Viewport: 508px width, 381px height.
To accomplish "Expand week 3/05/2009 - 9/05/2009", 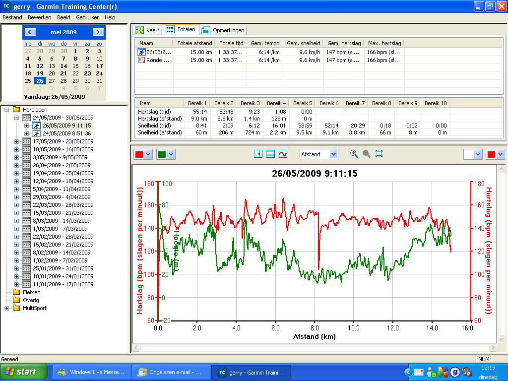I will (x=16, y=157).
